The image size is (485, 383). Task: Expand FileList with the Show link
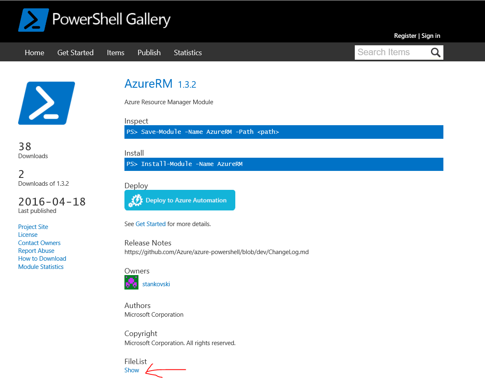131,370
